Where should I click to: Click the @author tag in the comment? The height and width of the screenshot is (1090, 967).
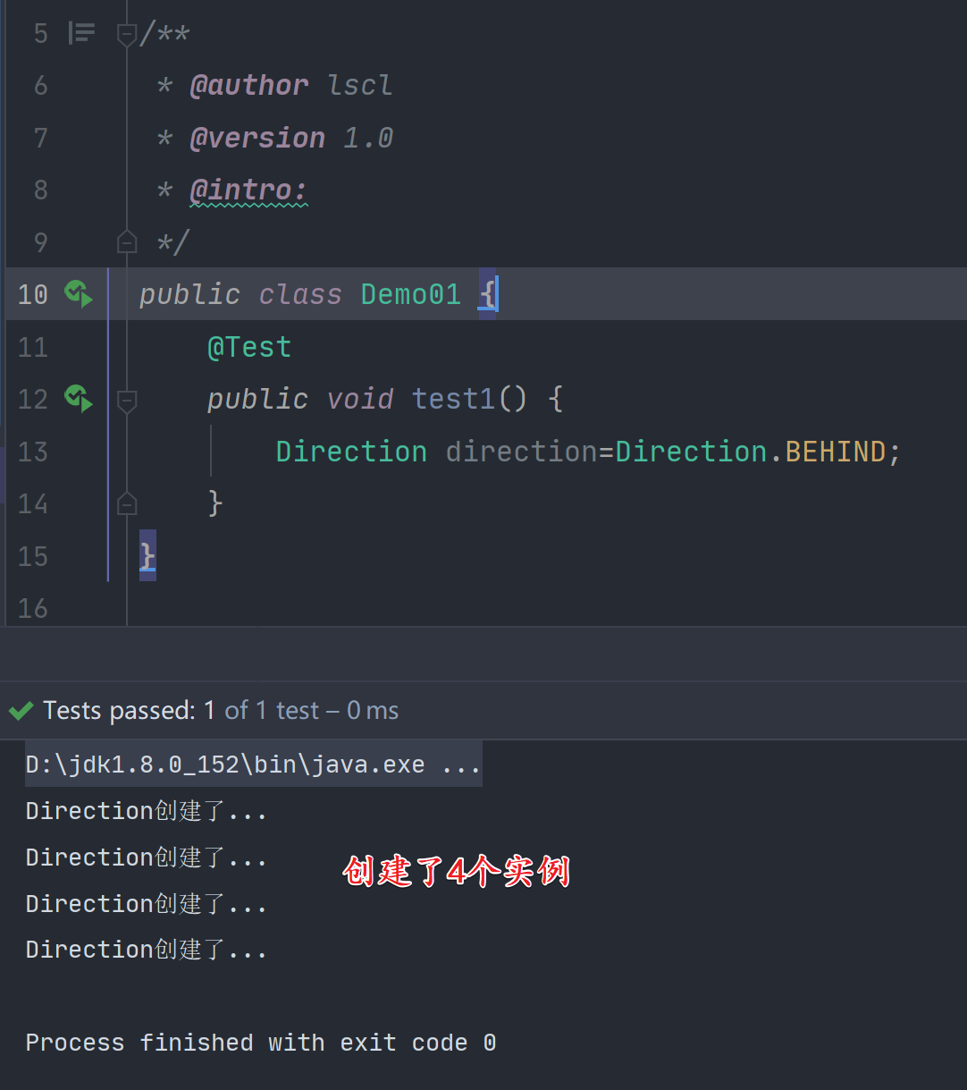tap(249, 86)
